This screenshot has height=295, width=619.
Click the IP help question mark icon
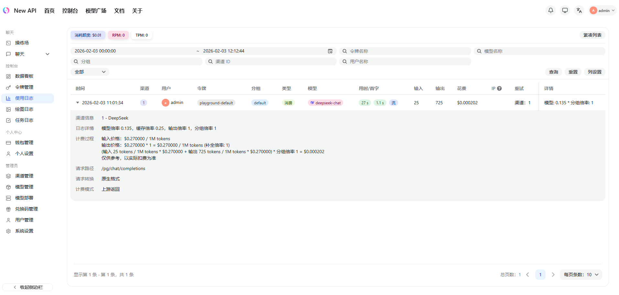pyautogui.click(x=499, y=88)
